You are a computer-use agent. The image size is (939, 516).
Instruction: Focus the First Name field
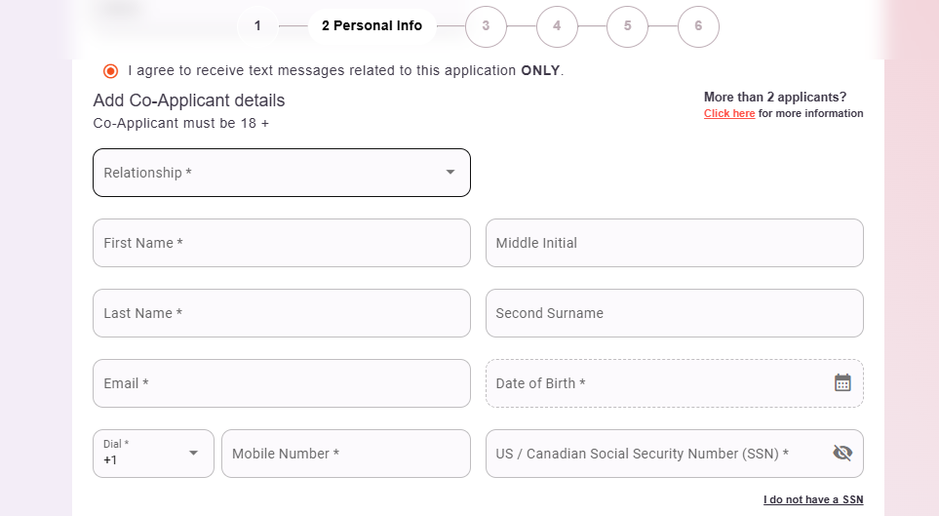click(281, 243)
